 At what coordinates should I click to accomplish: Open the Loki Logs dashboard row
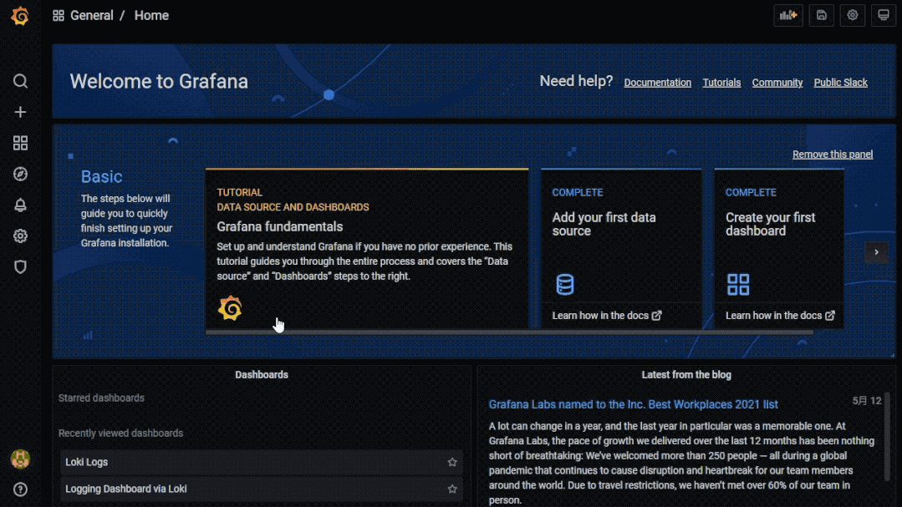[x=262, y=462]
